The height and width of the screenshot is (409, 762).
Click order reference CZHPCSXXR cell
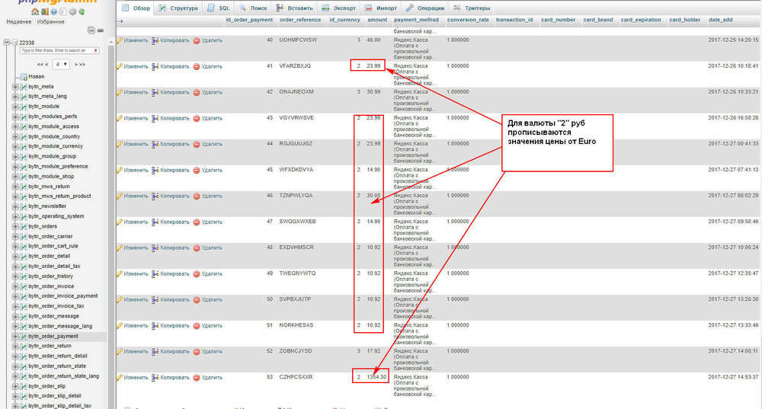point(296,377)
